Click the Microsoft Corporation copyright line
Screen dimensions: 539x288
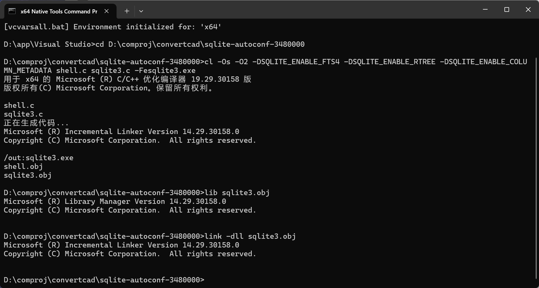point(130,140)
